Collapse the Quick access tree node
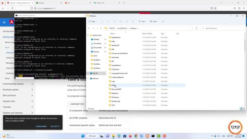 (88, 35)
